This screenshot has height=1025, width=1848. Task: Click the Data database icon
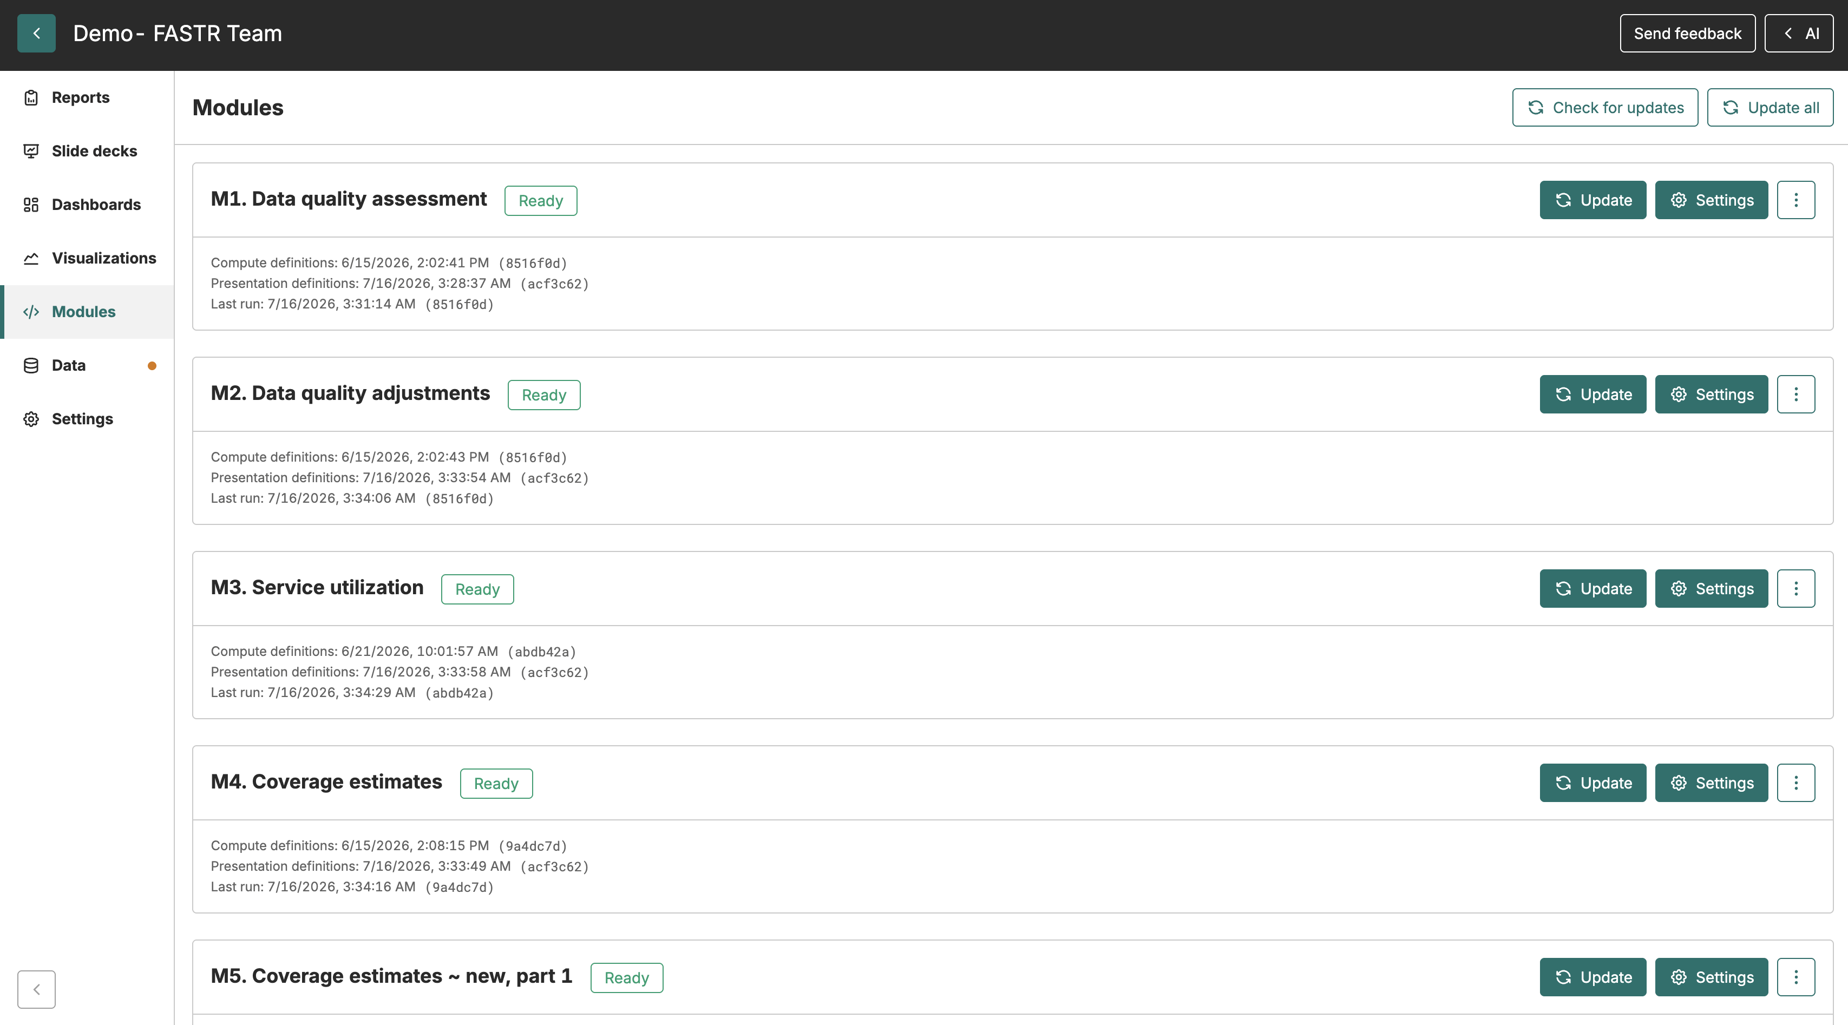[31, 365]
